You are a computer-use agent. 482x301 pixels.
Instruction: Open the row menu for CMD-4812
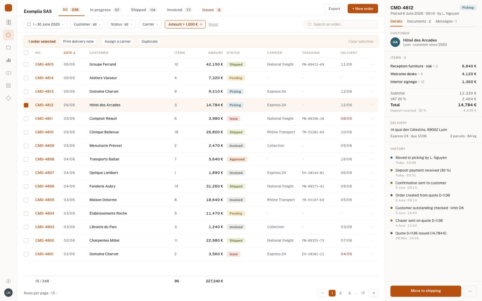point(373,105)
